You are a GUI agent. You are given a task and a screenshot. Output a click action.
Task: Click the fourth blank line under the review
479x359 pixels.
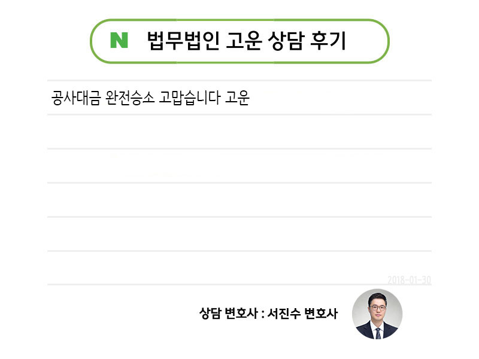239,234
